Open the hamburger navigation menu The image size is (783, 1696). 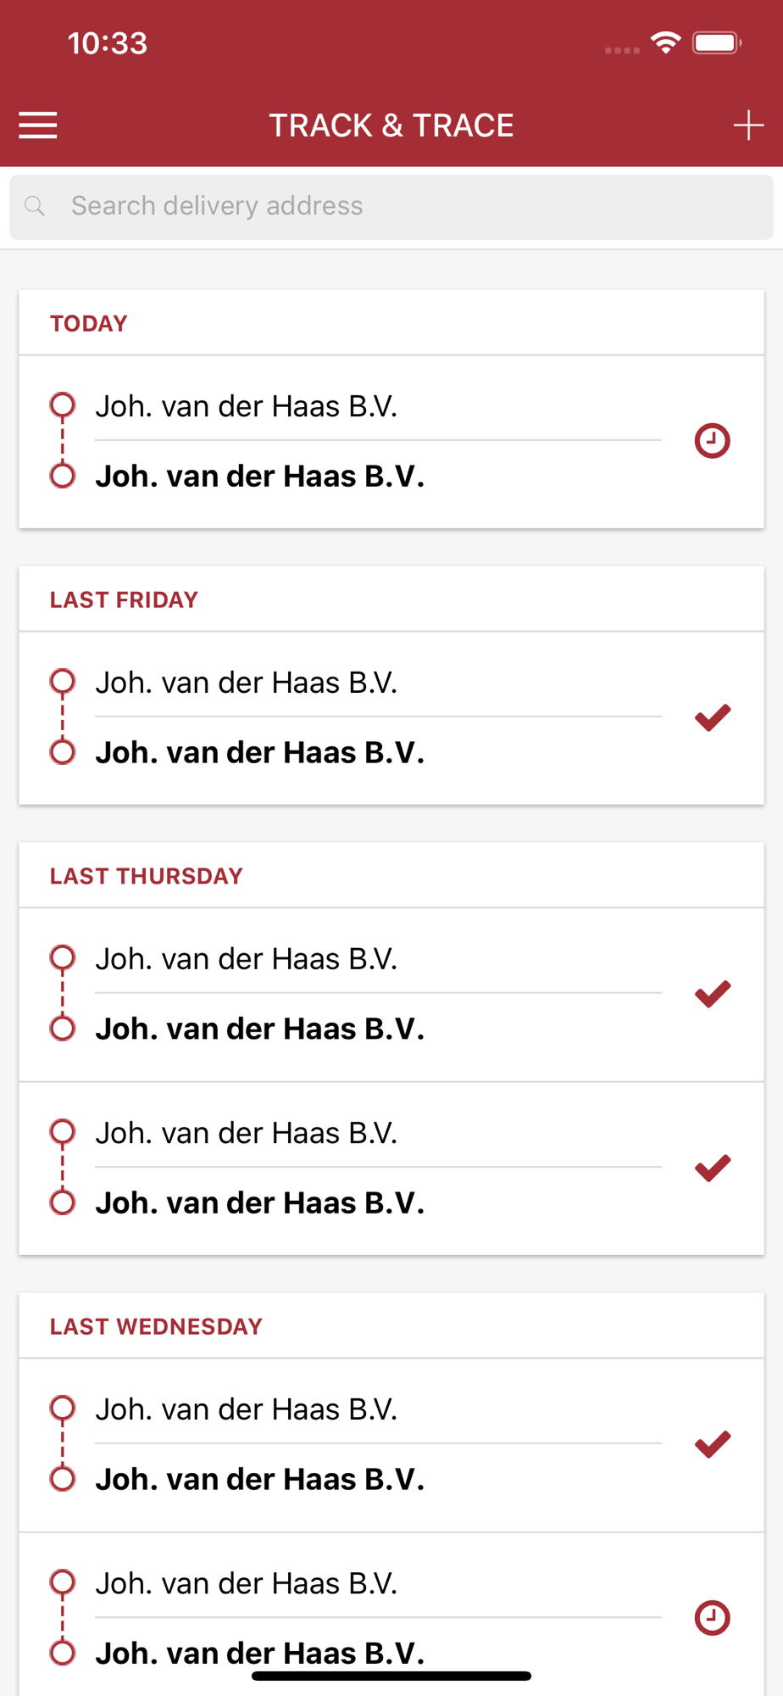pos(38,126)
